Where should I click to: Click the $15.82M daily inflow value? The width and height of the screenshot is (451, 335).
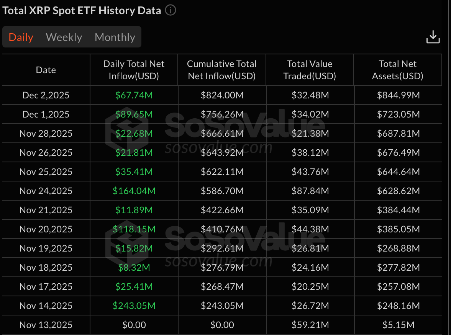(134, 248)
